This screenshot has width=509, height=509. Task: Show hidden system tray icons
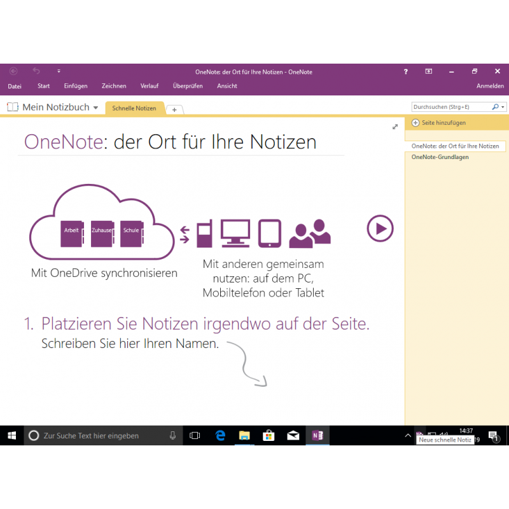[408, 435]
